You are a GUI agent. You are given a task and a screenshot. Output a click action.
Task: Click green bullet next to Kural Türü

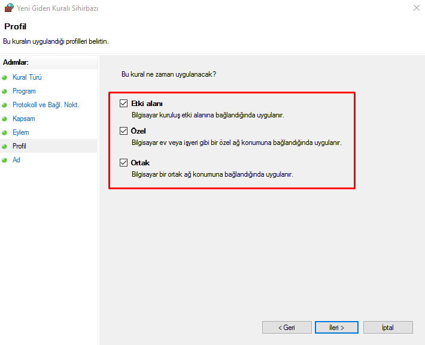click(5, 78)
